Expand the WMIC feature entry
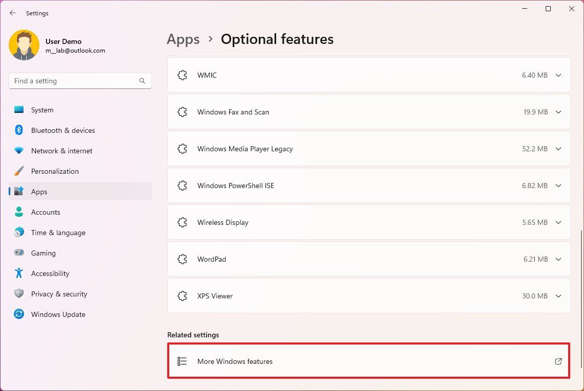This screenshot has width=584, height=391. [558, 75]
